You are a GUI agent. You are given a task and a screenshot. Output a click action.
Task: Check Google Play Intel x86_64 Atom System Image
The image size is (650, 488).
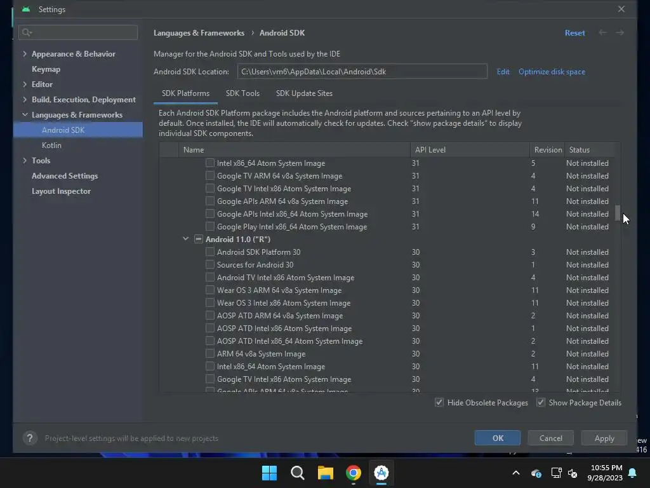coord(209,226)
